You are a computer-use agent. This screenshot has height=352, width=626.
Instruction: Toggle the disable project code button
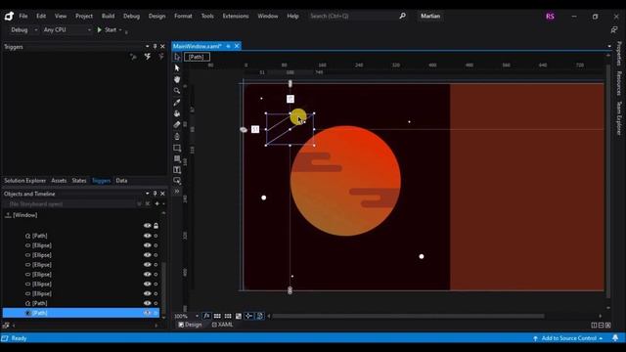pyautogui.click(x=259, y=316)
